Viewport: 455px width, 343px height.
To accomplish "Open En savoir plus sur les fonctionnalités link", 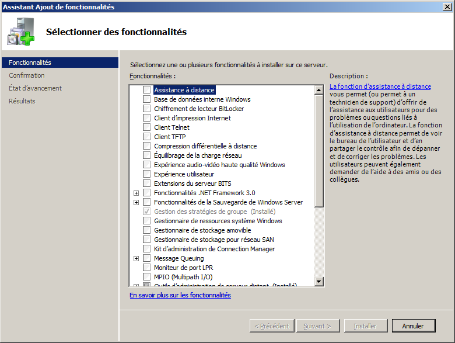I will [180, 295].
